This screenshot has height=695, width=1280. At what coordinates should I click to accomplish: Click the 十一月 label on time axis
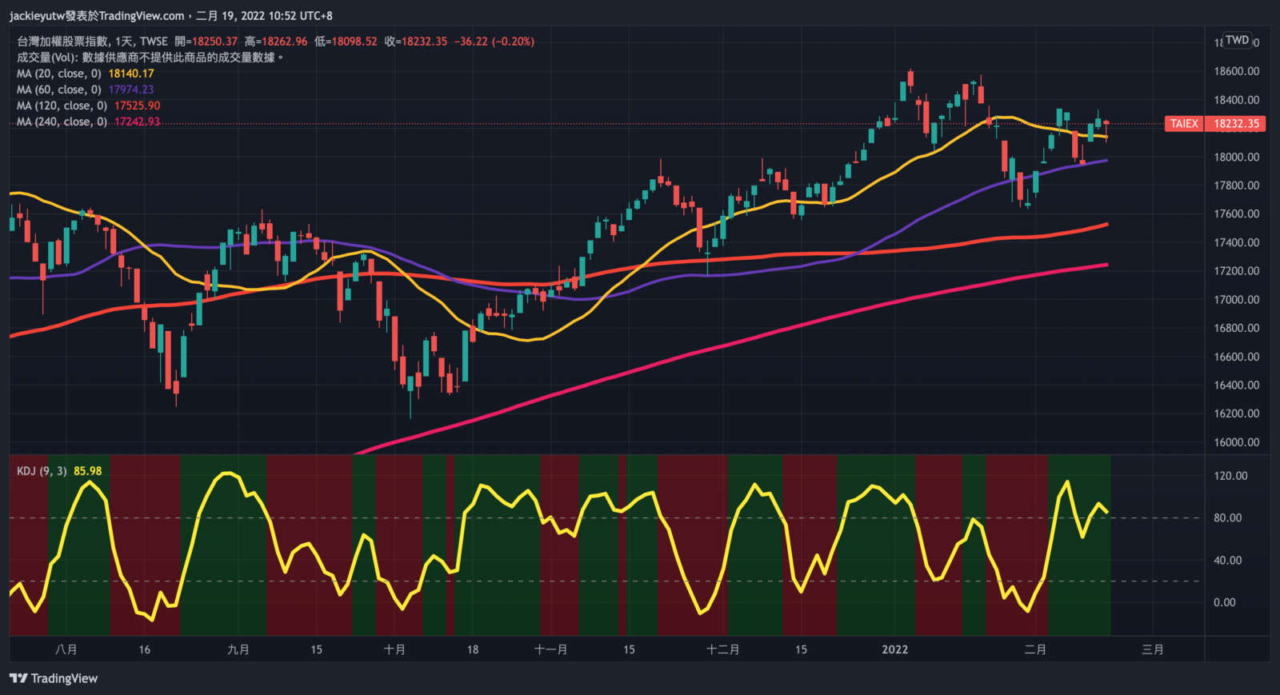pos(550,649)
